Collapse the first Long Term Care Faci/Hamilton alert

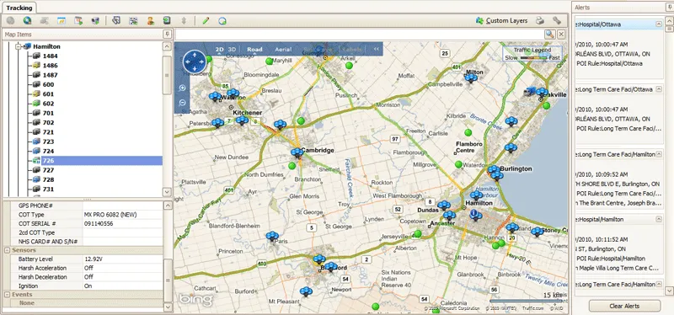point(658,154)
